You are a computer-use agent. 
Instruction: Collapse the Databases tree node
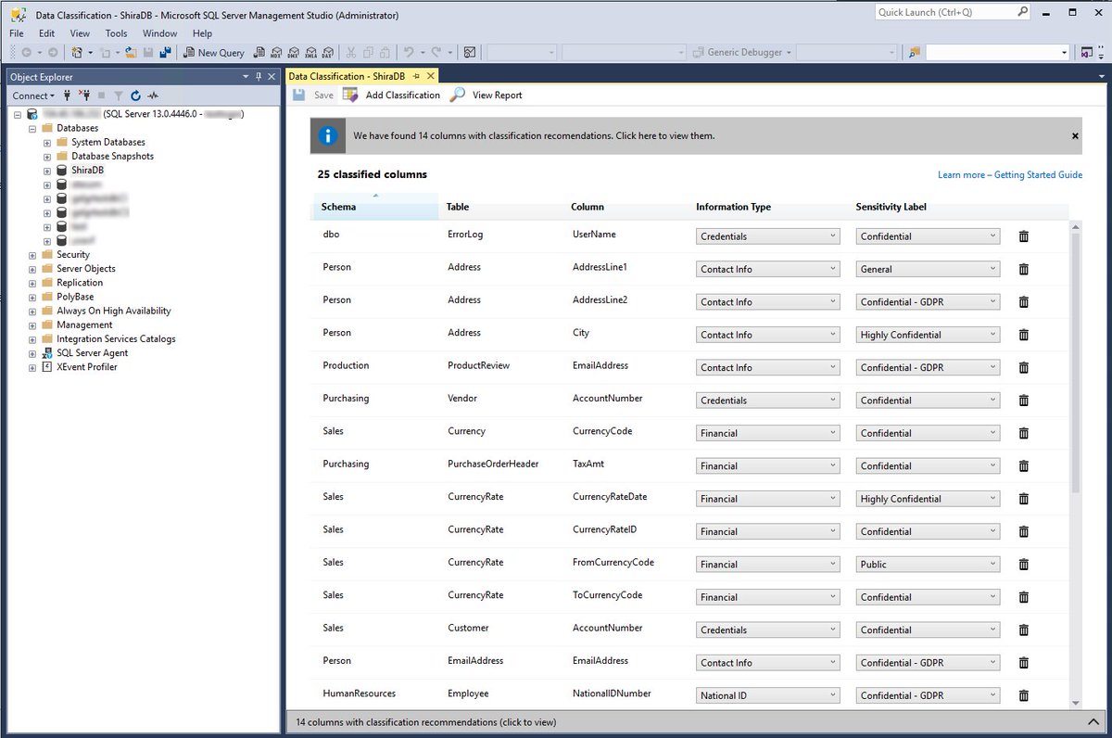[32, 128]
